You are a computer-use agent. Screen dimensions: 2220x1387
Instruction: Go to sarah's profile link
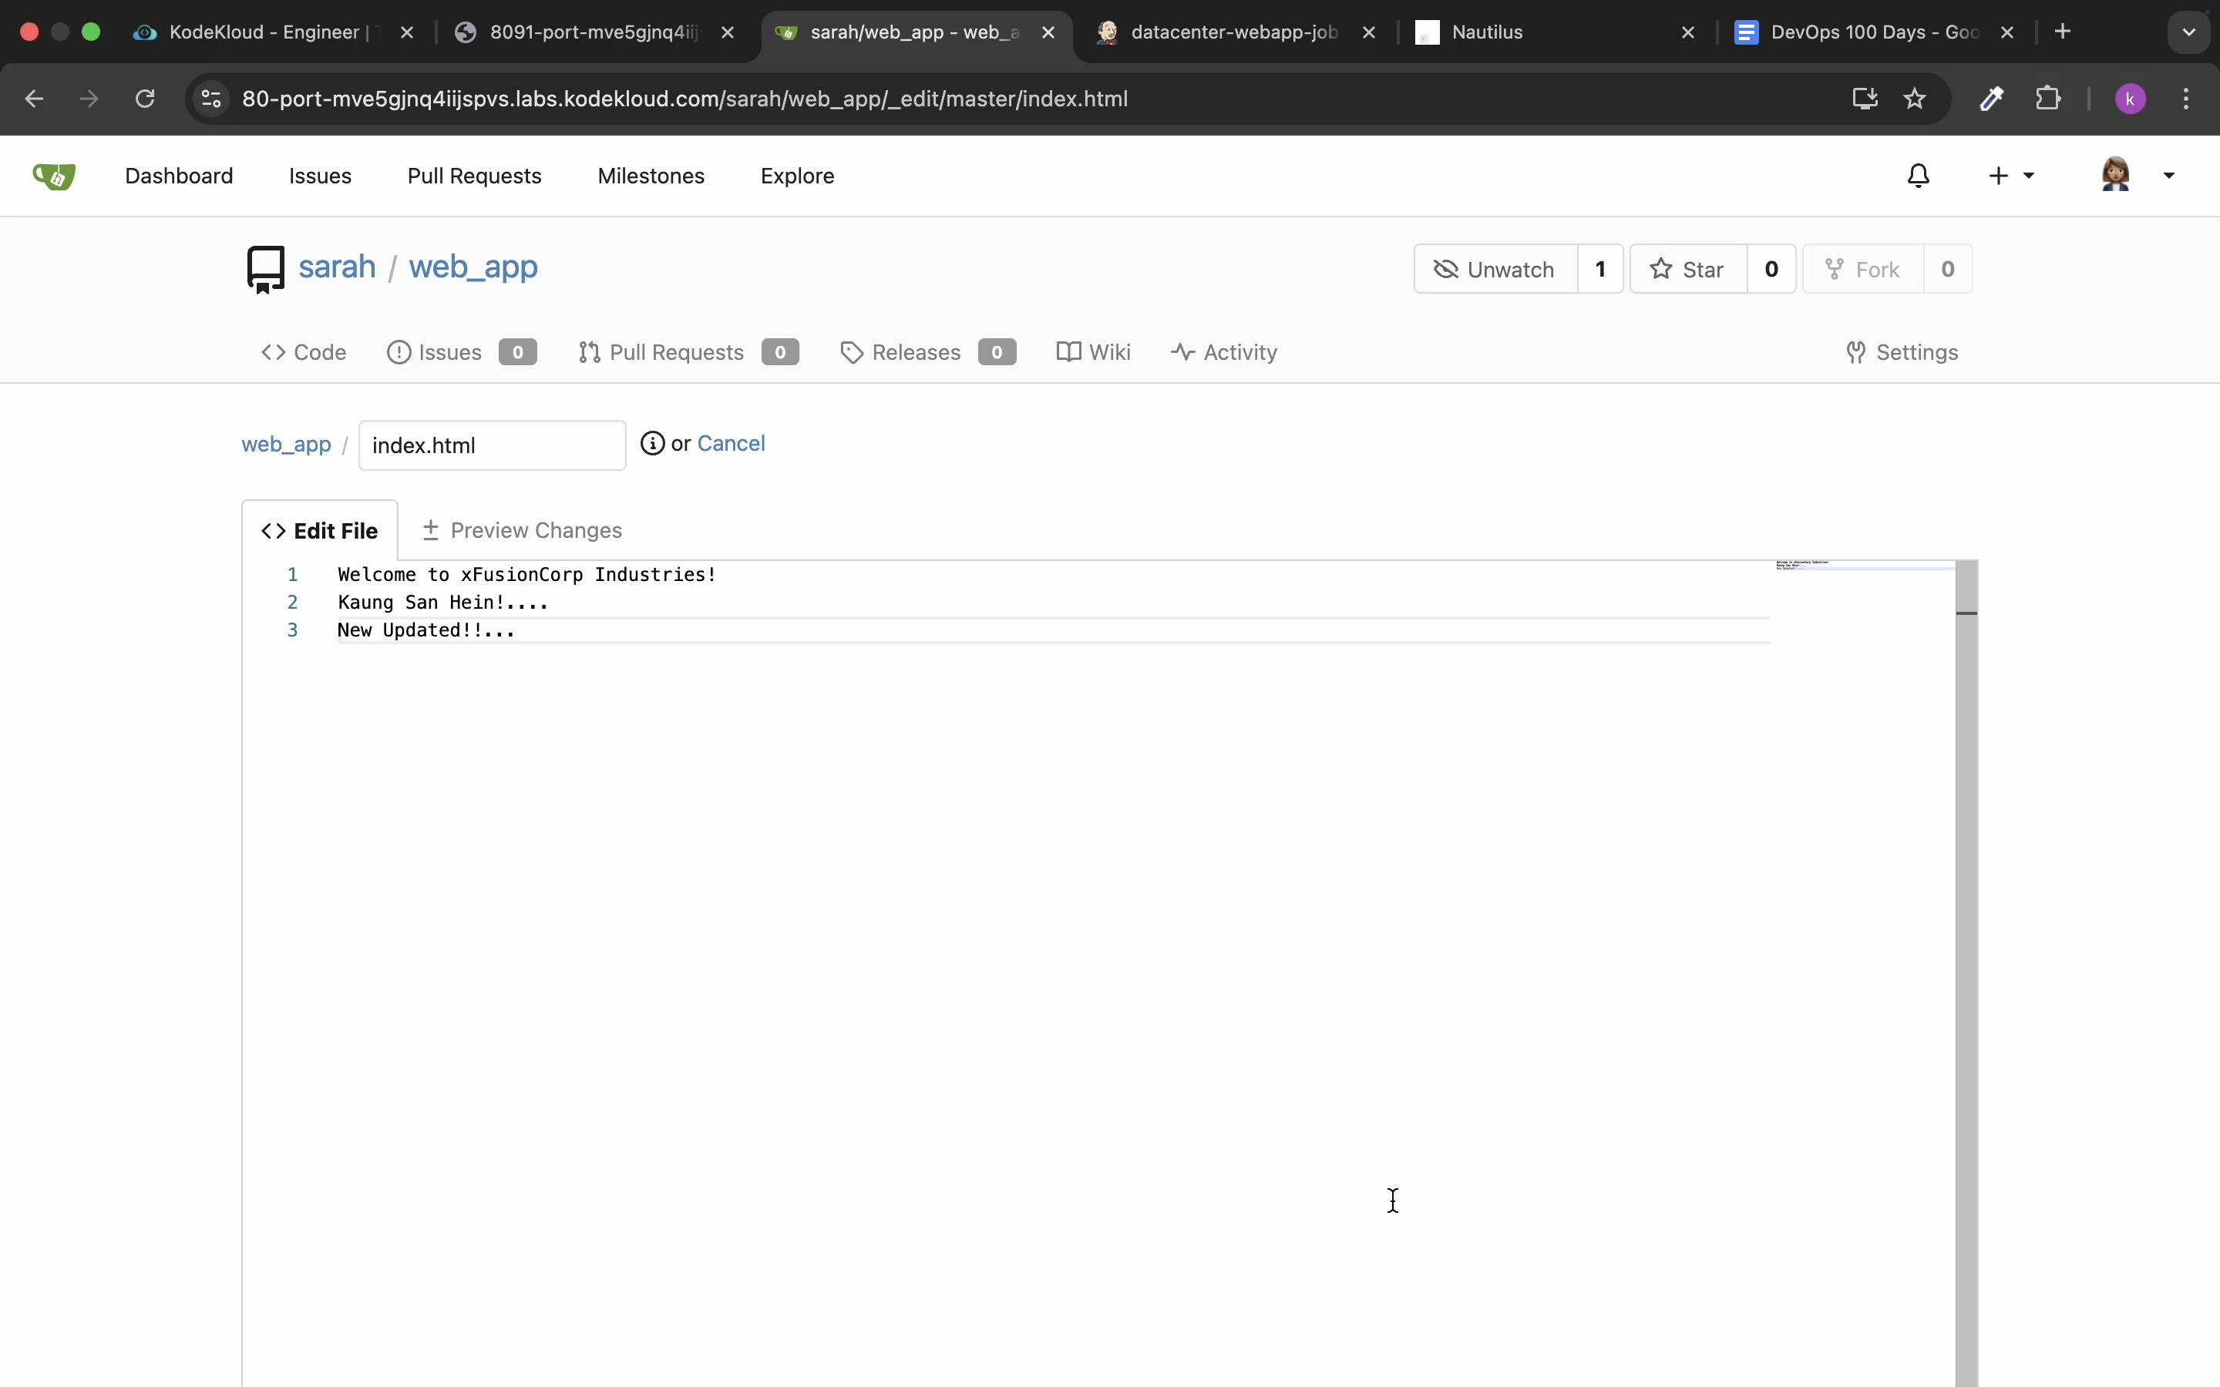pos(337,267)
